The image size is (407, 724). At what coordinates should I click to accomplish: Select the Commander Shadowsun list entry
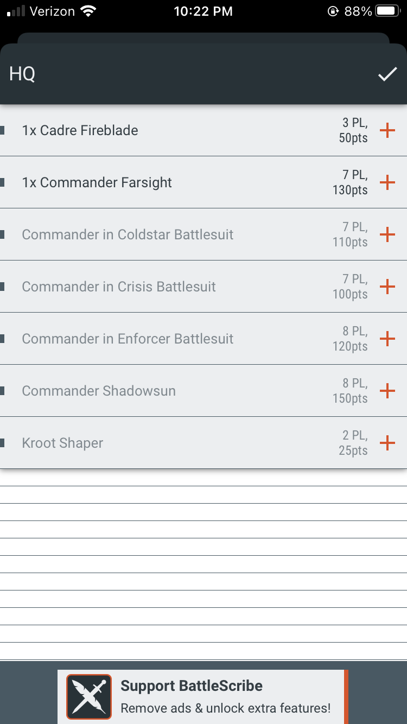tap(99, 391)
